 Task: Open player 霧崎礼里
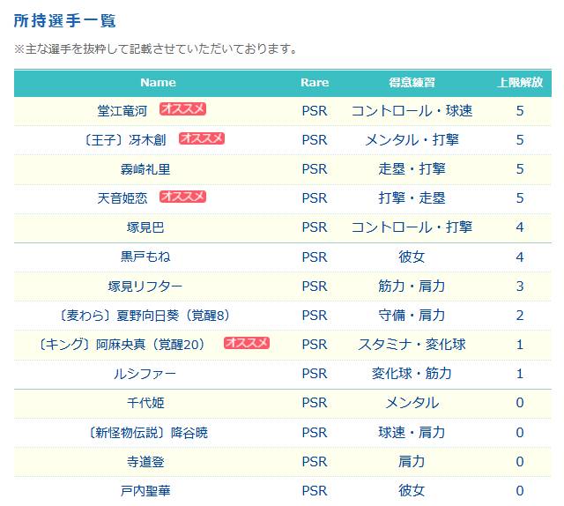pos(145,169)
